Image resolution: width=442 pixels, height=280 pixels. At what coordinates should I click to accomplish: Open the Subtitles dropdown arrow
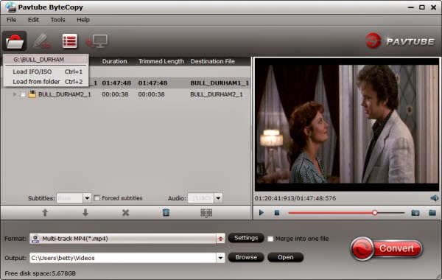87,198
